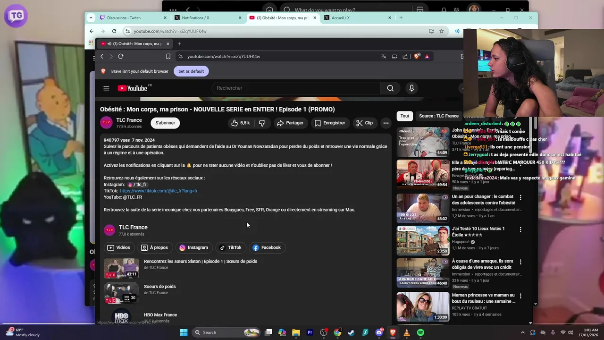Open 'Soeurs de poids' playlist thumbnail
This screenshot has width=604, height=340.
121,293
